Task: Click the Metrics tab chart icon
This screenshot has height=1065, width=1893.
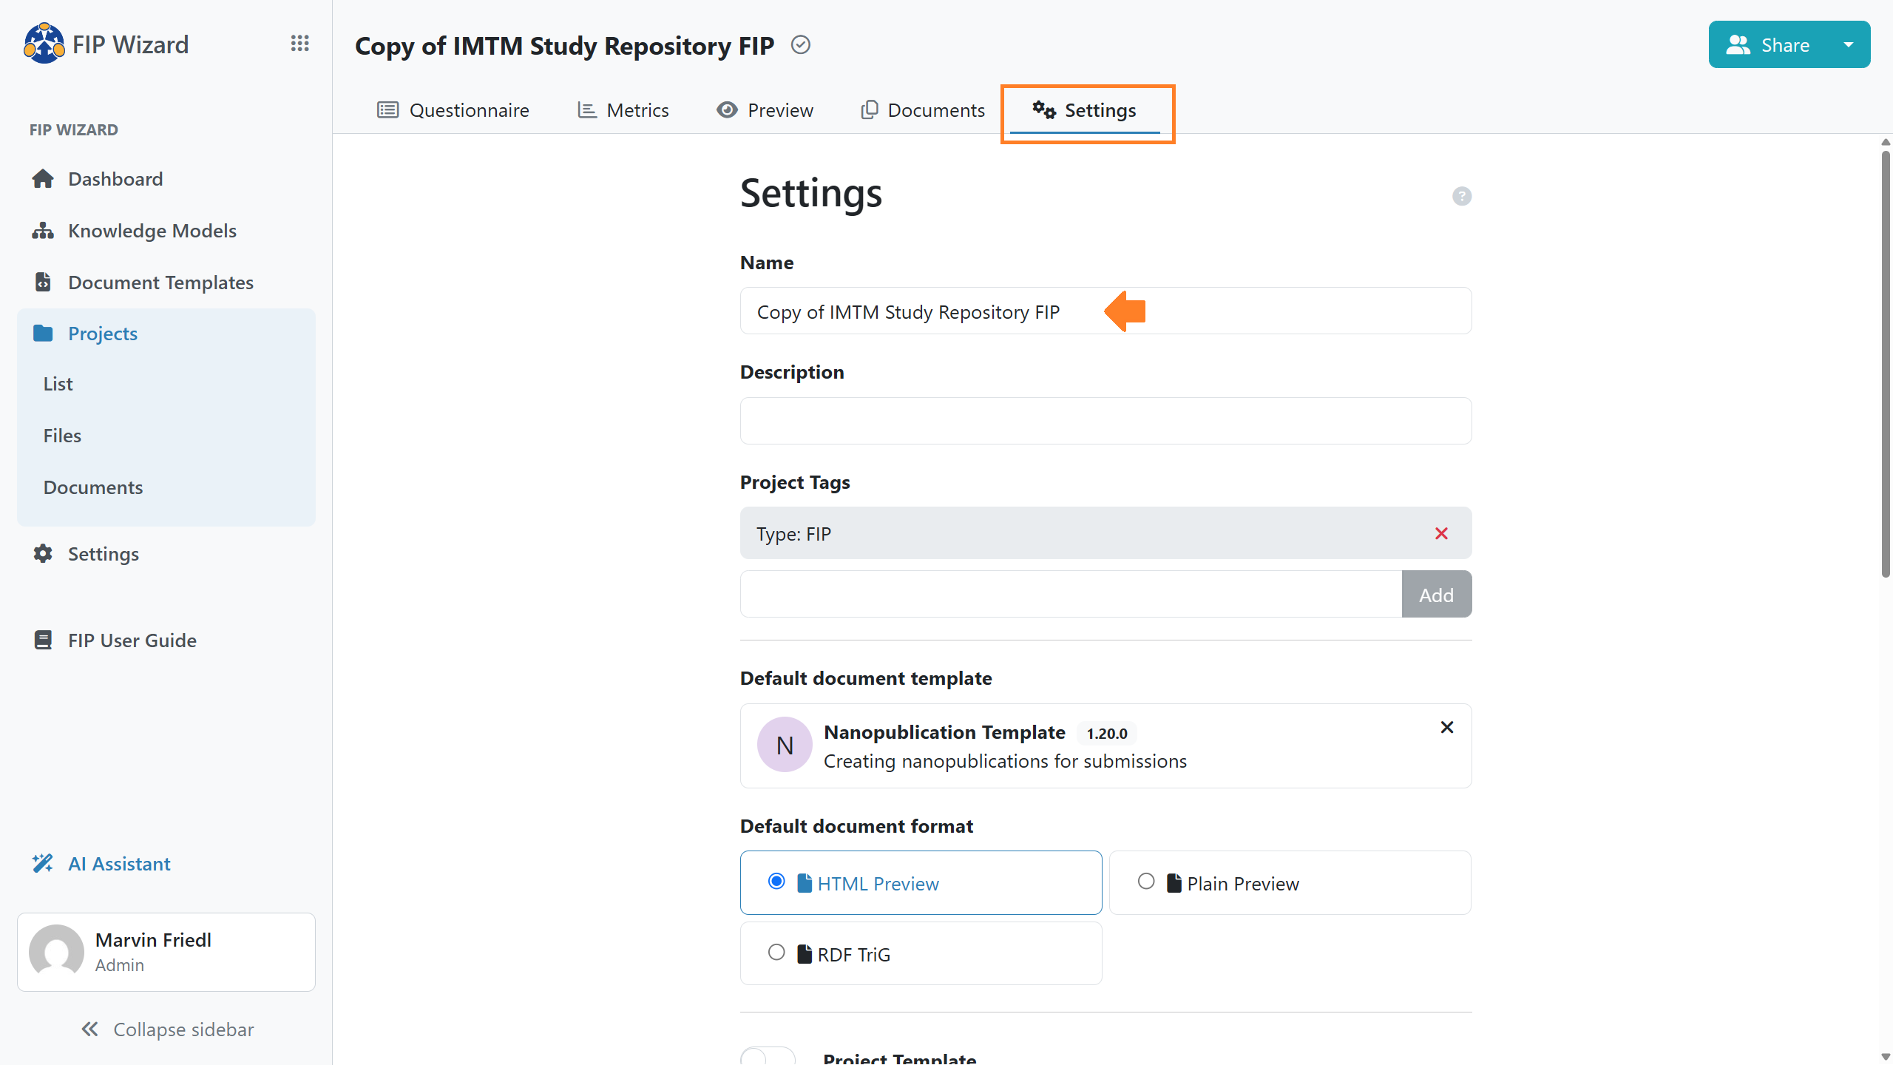Action: [587, 110]
